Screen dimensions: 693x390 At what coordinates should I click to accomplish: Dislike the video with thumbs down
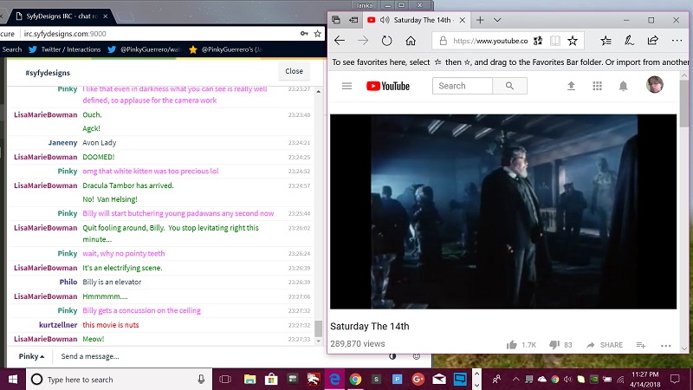[554, 345]
